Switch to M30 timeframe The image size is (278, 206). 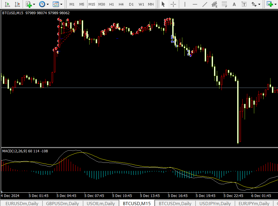pyautogui.click(x=101, y=4)
